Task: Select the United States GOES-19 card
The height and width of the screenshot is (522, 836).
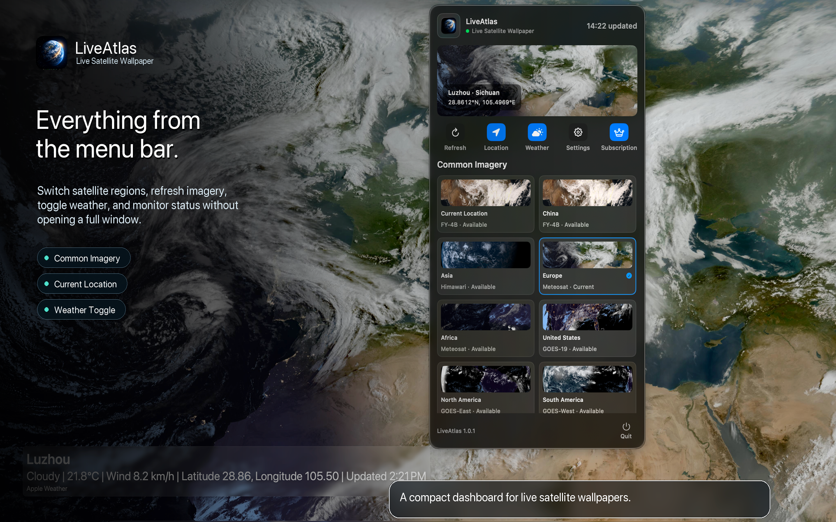Action: (587, 328)
